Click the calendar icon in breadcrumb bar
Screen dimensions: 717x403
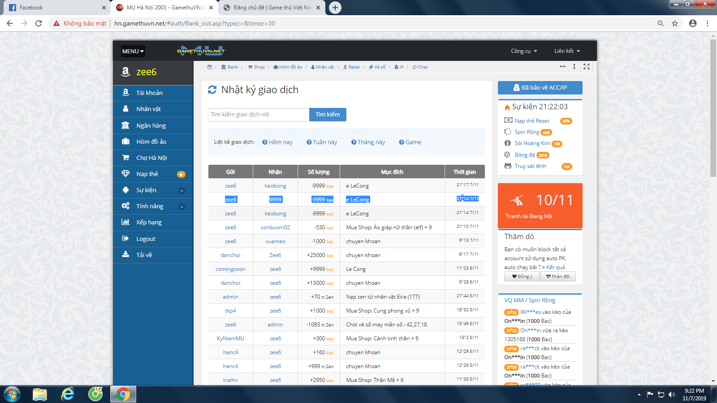[209, 67]
